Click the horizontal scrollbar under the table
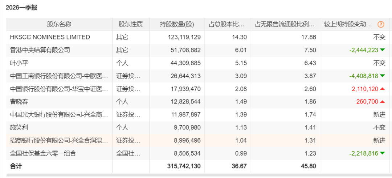 pos(198,175)
